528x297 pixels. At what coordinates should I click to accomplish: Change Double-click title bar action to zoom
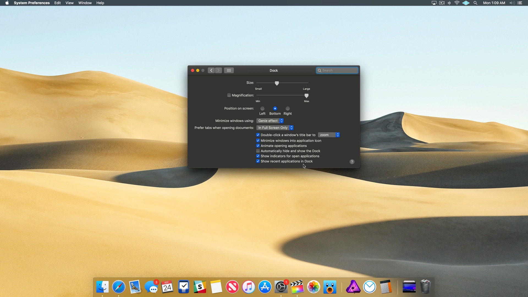point(329,134)
